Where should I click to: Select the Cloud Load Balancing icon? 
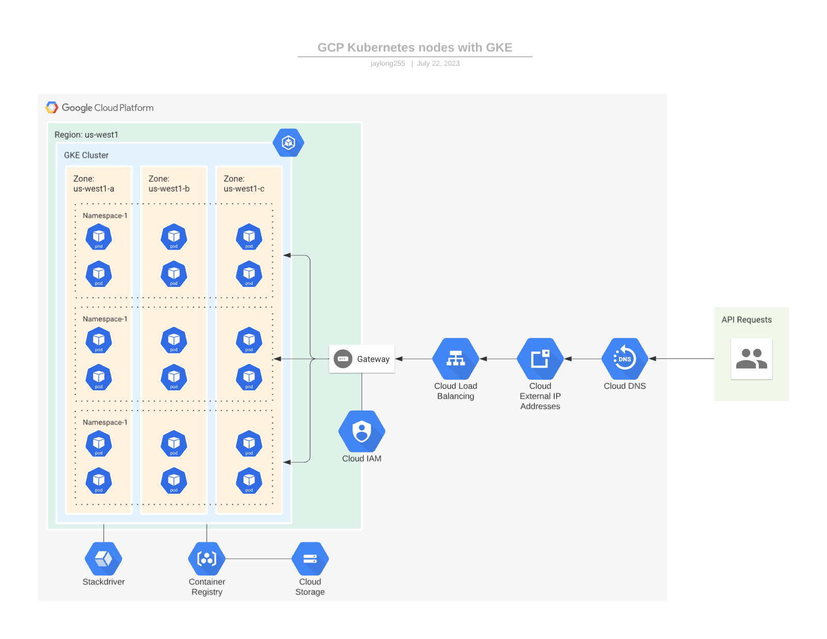[455, 359]
